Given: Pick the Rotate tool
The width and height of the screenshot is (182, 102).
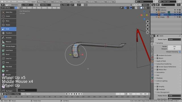Looking at the screenshot, I should coord(9,25).
